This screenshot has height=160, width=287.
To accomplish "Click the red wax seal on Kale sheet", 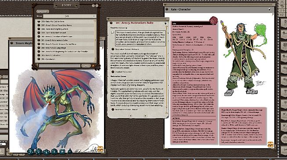I will (x=213, y=20).
